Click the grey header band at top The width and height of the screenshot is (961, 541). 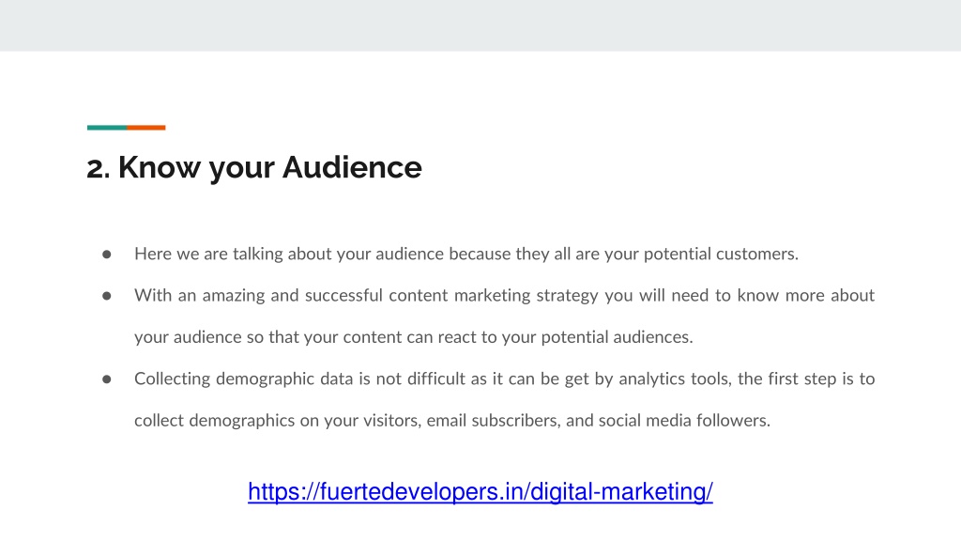coord(480,25)
